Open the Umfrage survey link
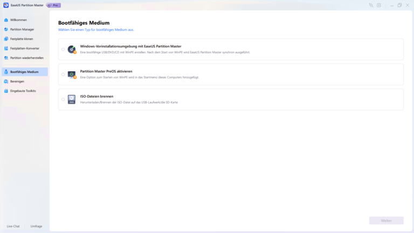Screen dimensions: 414x233 [x=36, y=227]
